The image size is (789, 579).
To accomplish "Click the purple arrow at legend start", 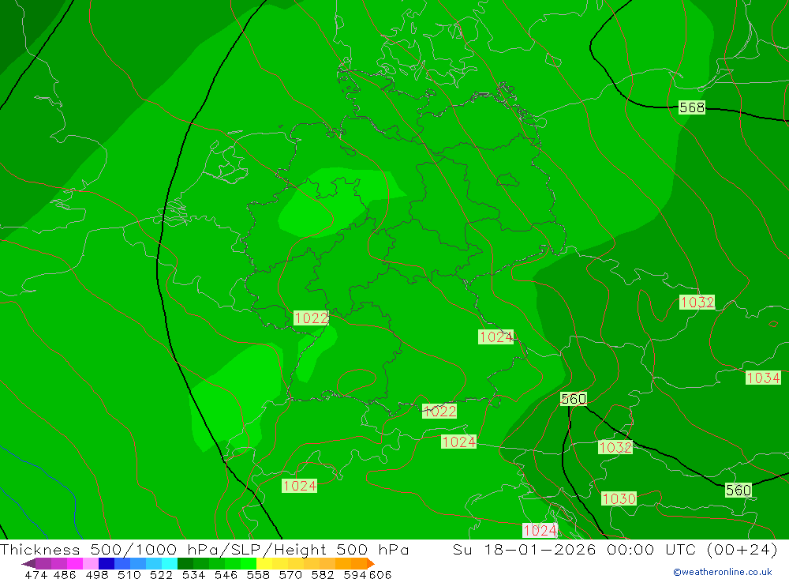I will coord(28,563).
